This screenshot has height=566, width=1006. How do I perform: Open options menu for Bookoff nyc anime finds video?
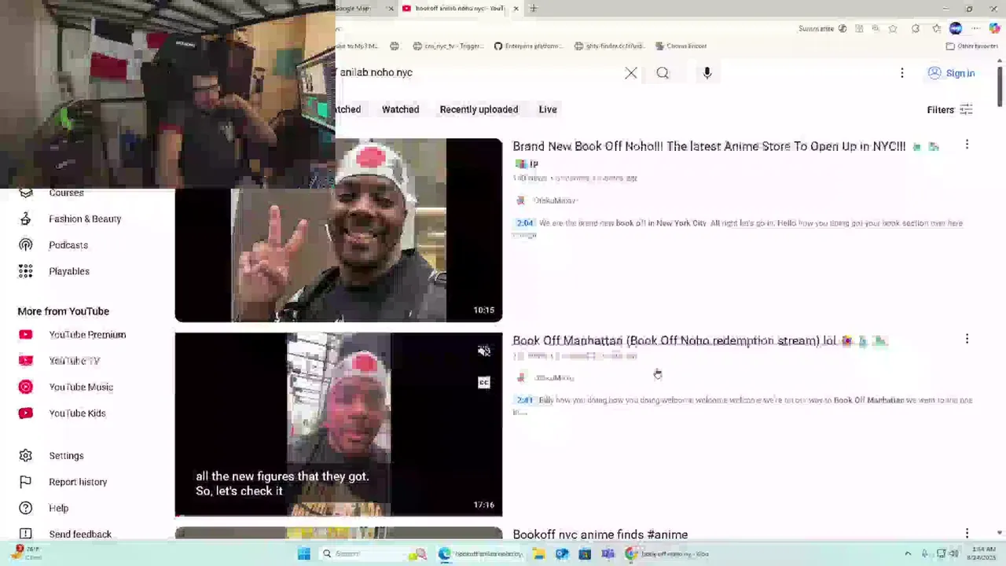coord(967,533)
